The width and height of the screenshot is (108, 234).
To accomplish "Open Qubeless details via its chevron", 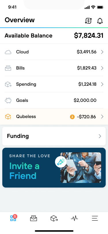I will (x=102, y=117).
